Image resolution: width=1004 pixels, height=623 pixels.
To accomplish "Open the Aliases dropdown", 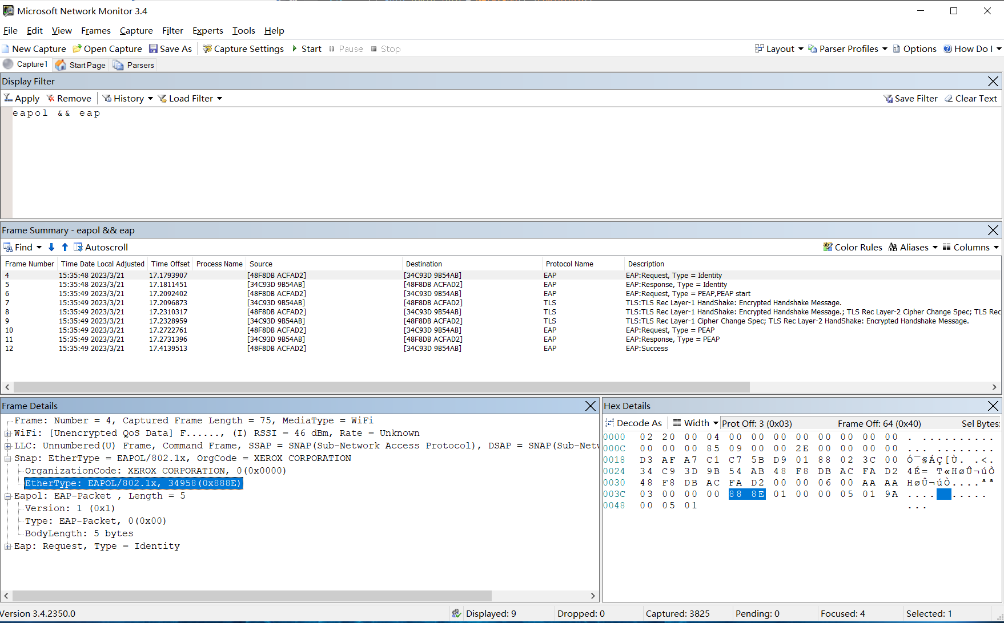I will (x=913, y=248).
